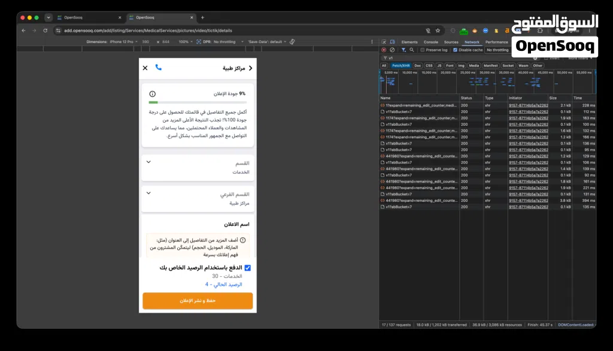
Task: Click the info icon next to جودة الإعلان
Action: pyautogui.click(x=153, y=94)
